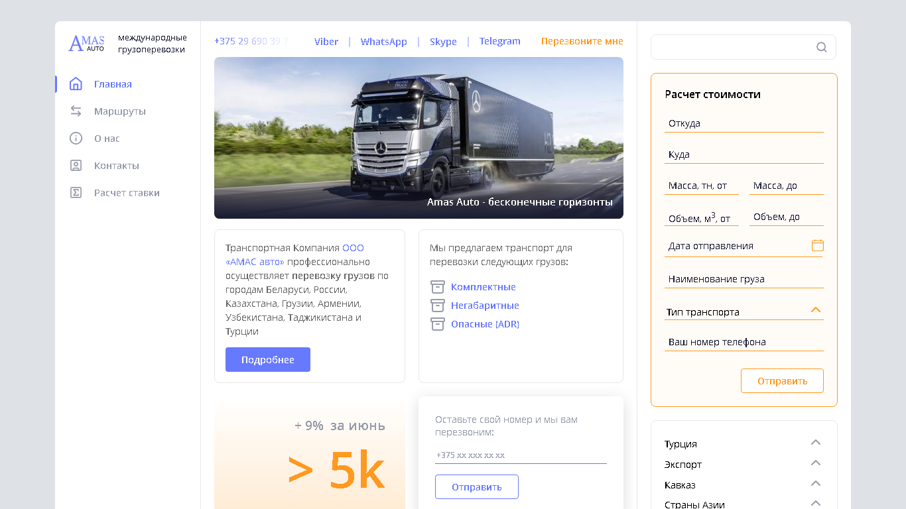Screen dimensions: 906x509
Task: Expand the Страны Азии section chevron
Action: coord(816,503)
